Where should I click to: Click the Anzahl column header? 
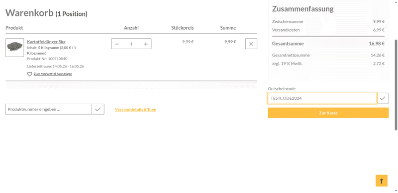point(131,28)
